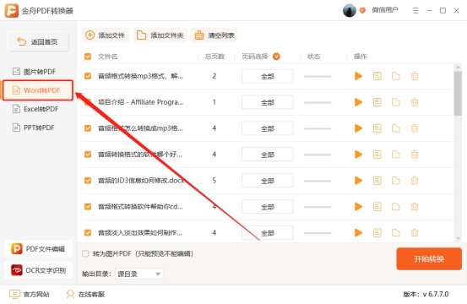
Task: Click the status progress bar of 音频格式转换mp3格式 row
Action: (318, 76)
